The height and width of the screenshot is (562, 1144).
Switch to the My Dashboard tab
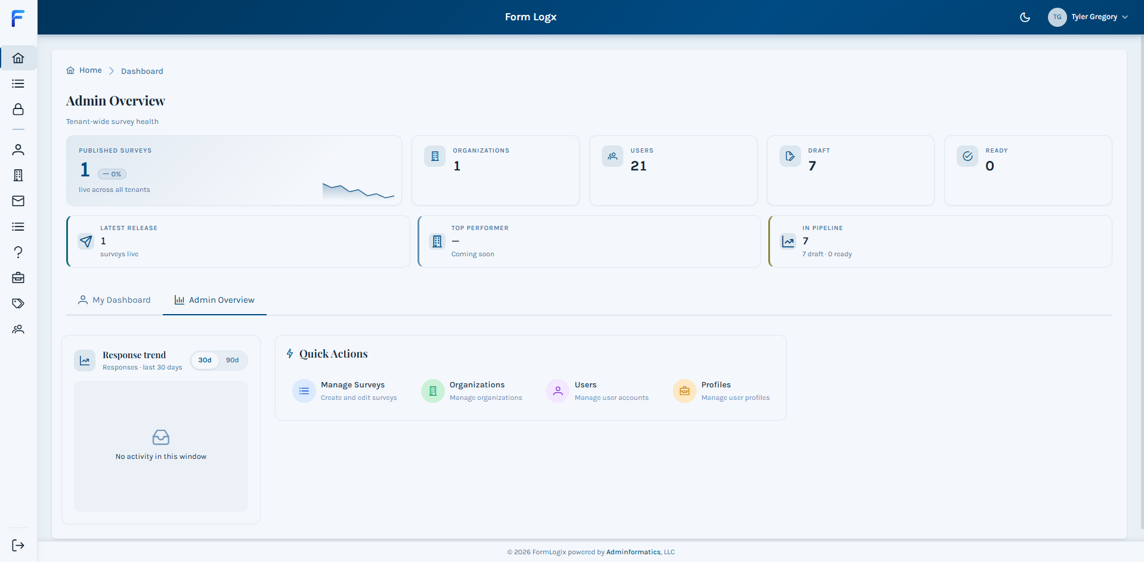pos(115,300)
